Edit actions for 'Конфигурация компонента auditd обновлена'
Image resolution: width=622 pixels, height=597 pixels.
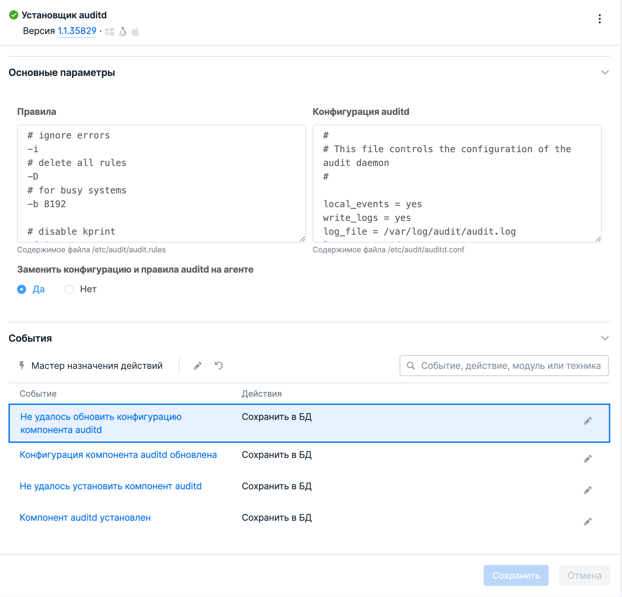[x=588, y=459]
